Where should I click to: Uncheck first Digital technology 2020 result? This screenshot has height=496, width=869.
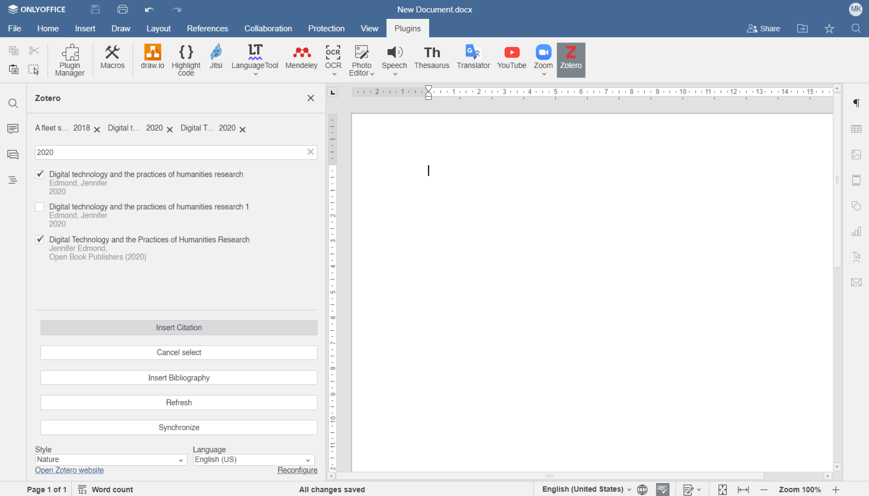(x=40, y=174)
